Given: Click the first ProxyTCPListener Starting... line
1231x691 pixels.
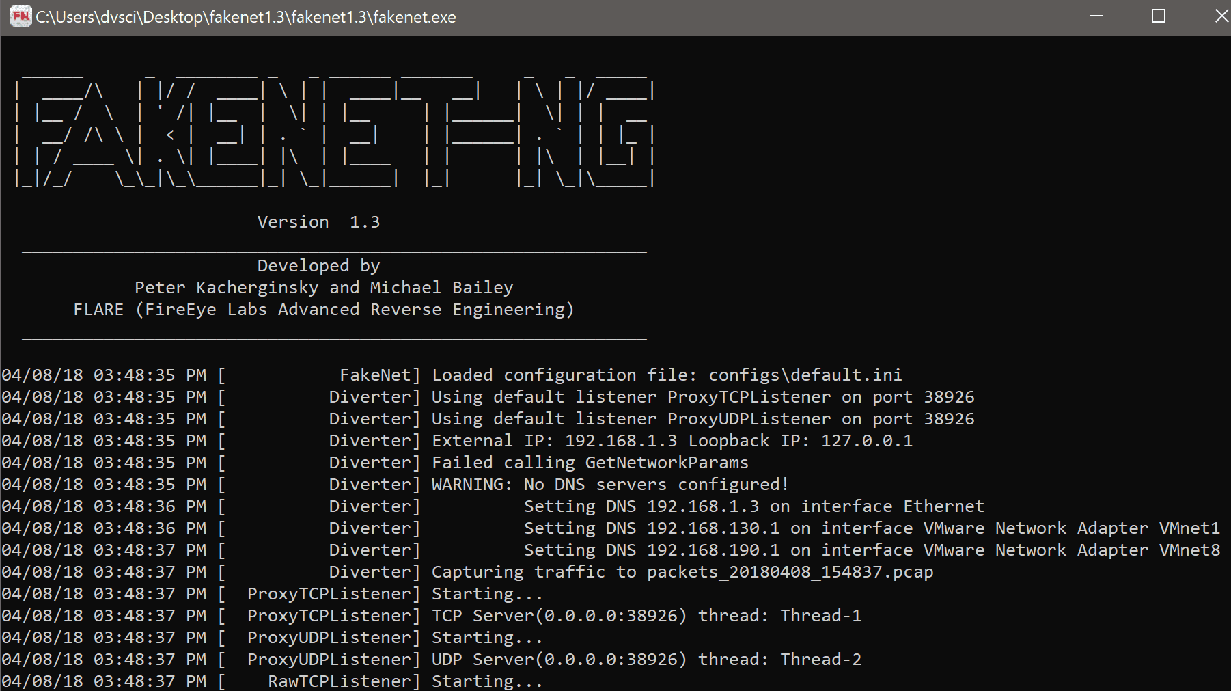Looking at the screenshot, I should click(x=273, y=594).
